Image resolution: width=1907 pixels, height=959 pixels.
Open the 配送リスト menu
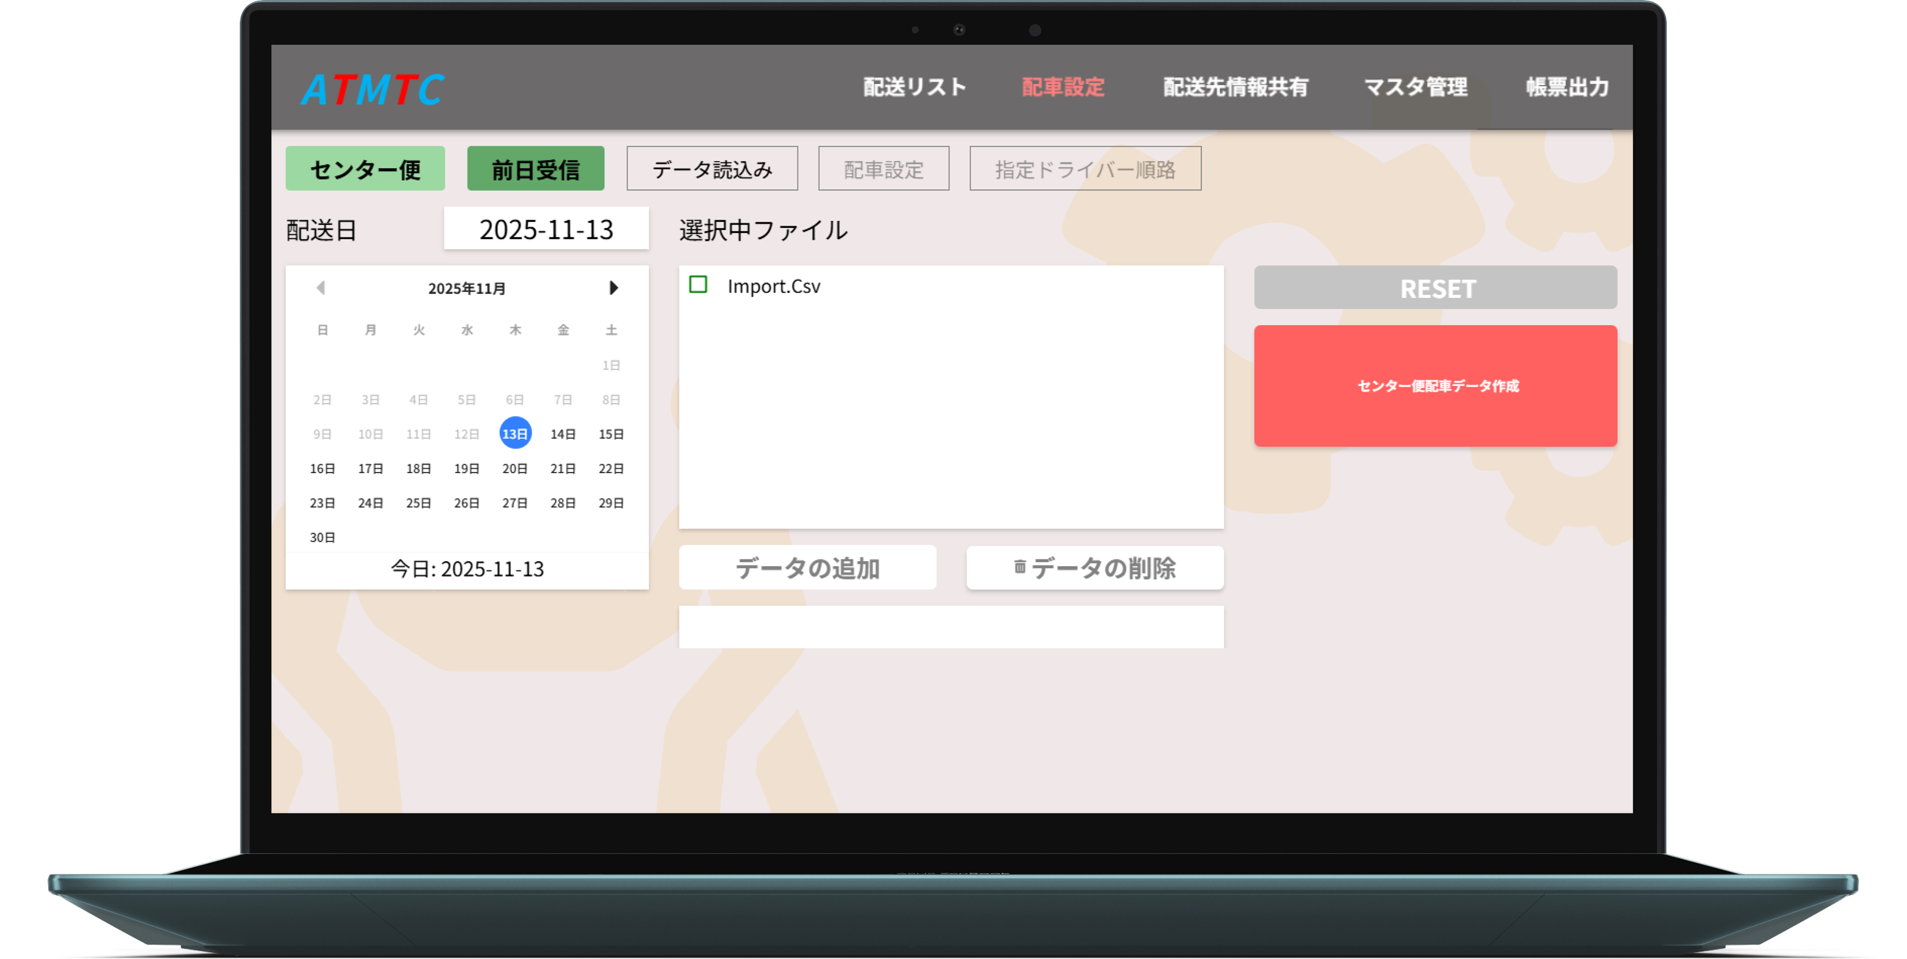(x=914, y=87)
